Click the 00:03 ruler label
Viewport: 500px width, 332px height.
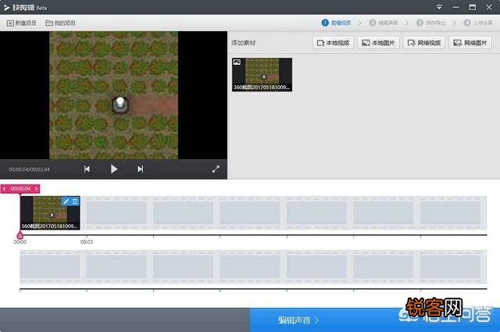coord(87,242)
